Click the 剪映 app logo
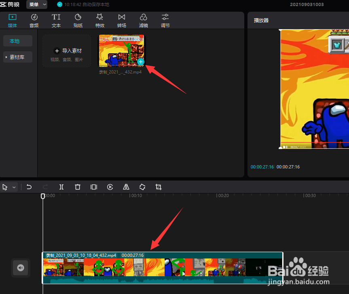 (10, 4)
